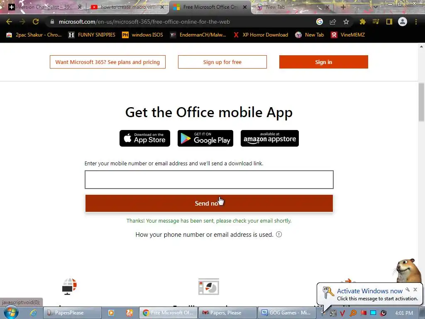Bookmark this page with the star icon
This screenshot has height=319, width=425.
(346, 22)
